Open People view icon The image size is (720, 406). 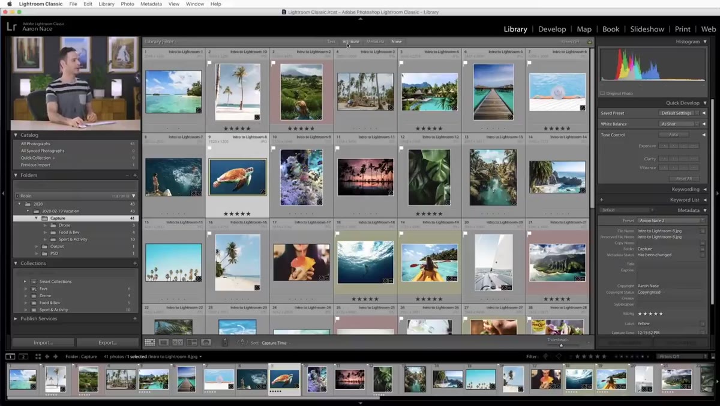click(x=206, y=342)
